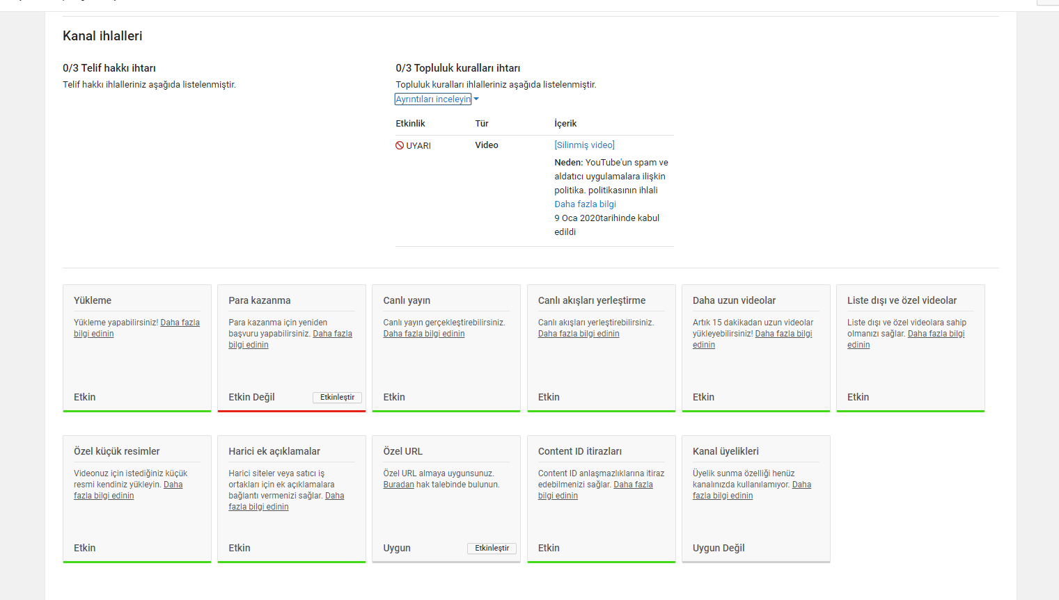Click the Uygun status in Özel URL card
The width and height of the screenshot is (1059, 600).
pos(397,548)
